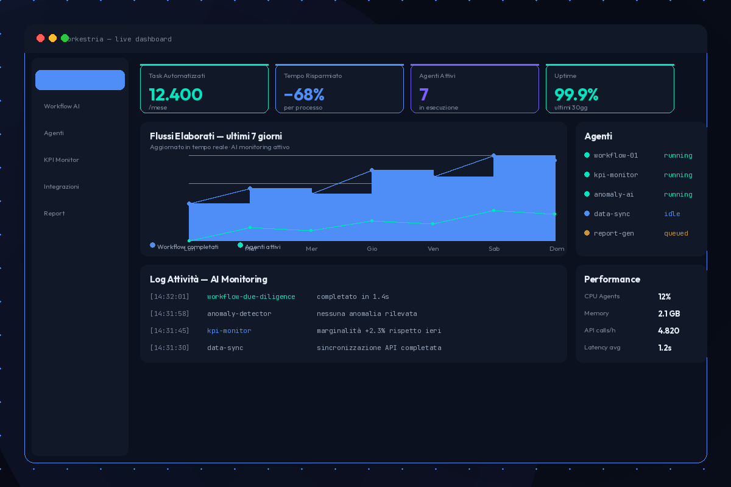This screenshot has width=731, height=487.
Task: Open KPI Monitor from the sidebar
Action: pos(62,160)
